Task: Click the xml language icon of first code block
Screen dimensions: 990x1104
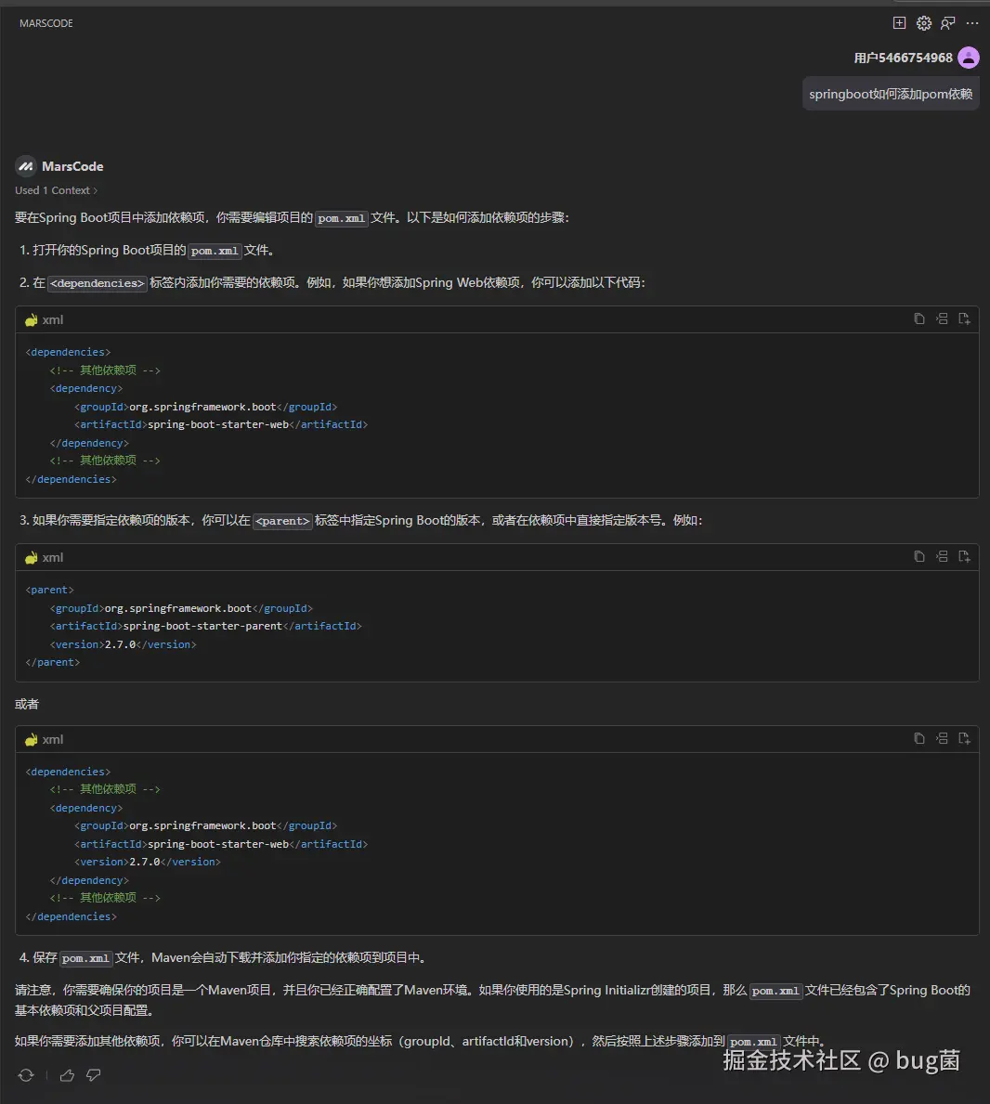Action: click(x=31, y=319)
